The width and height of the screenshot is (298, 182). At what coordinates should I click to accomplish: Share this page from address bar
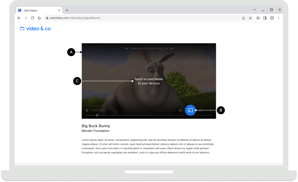pos(243,18)
